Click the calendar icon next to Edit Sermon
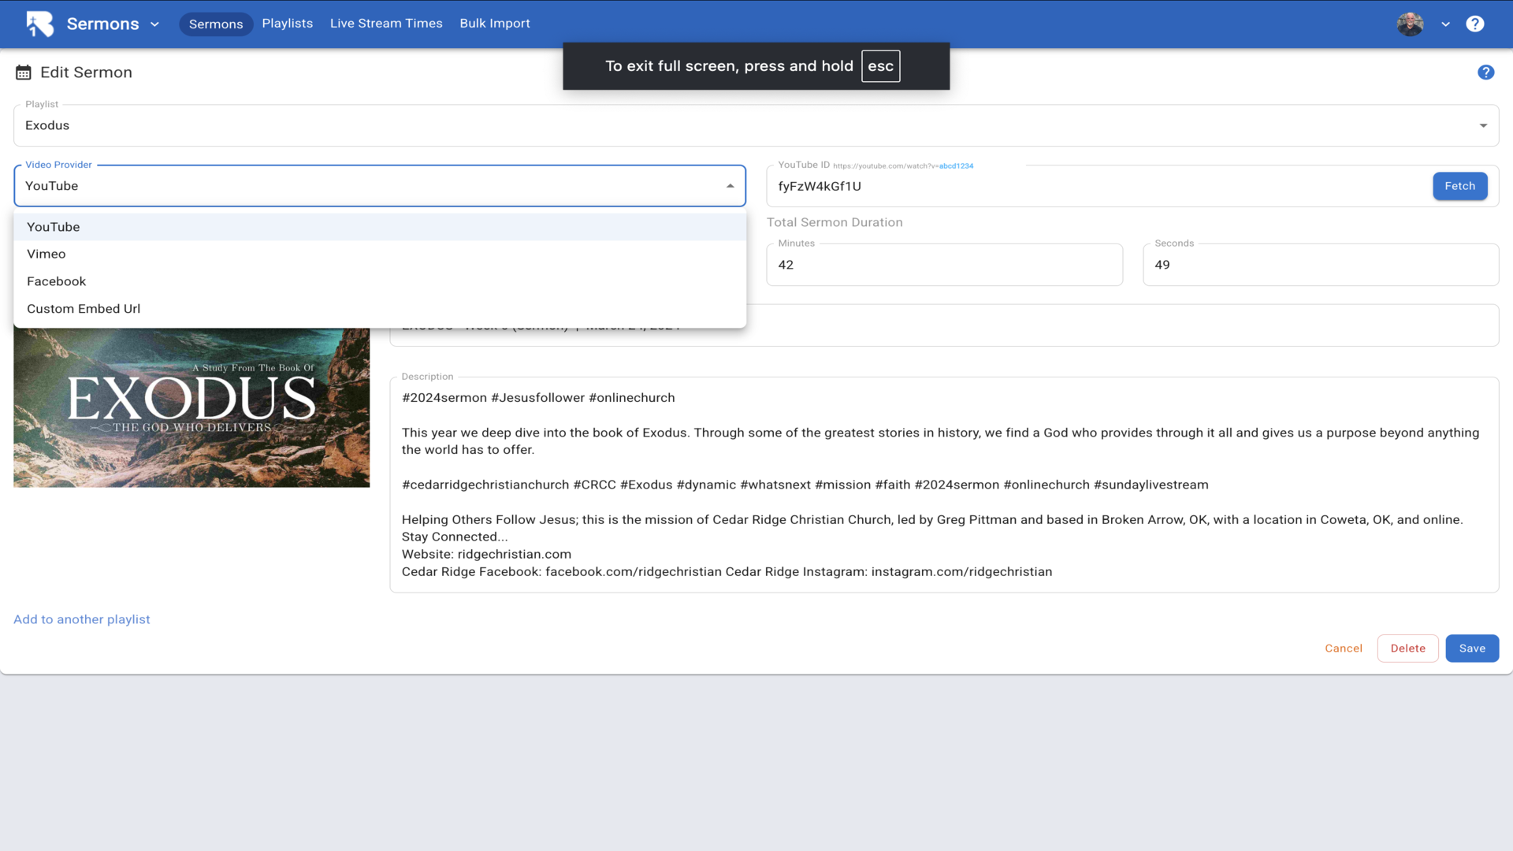The height and width of the screenshot is (851, 1513). click(24, 72)
